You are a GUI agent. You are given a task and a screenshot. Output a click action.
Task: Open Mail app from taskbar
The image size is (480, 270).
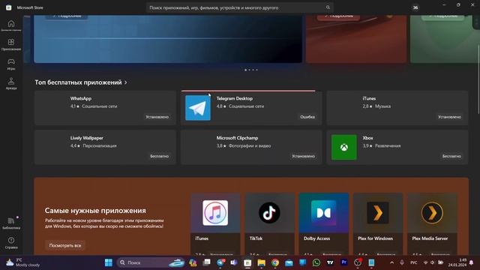[x=289, y=262]
